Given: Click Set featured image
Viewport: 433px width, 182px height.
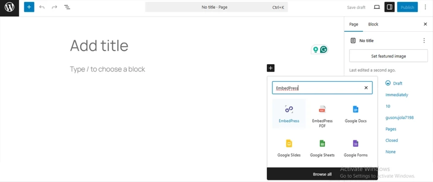Looking at the screenshot, I should coord(388,56).
